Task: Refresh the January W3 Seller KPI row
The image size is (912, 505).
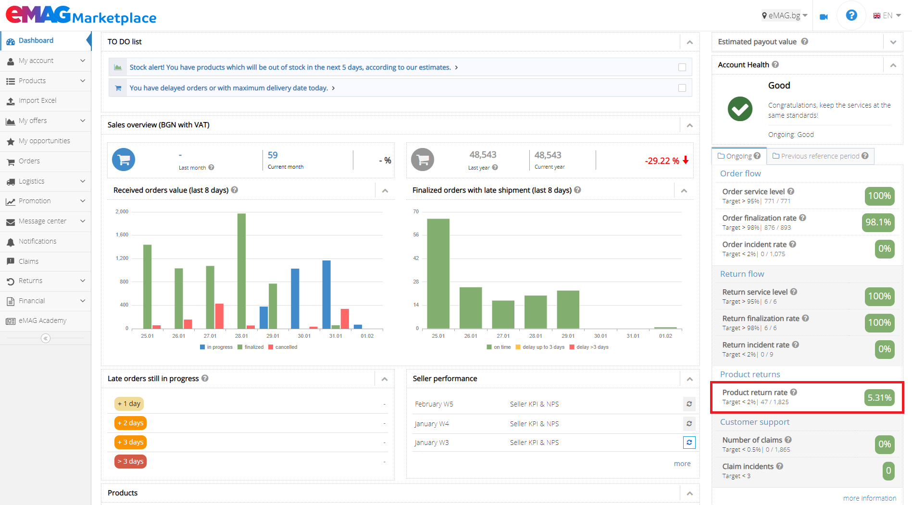Action: point(689,442)
